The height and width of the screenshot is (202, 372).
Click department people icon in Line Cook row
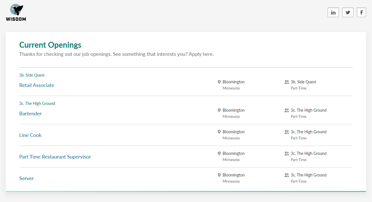[x=286, y=132]
